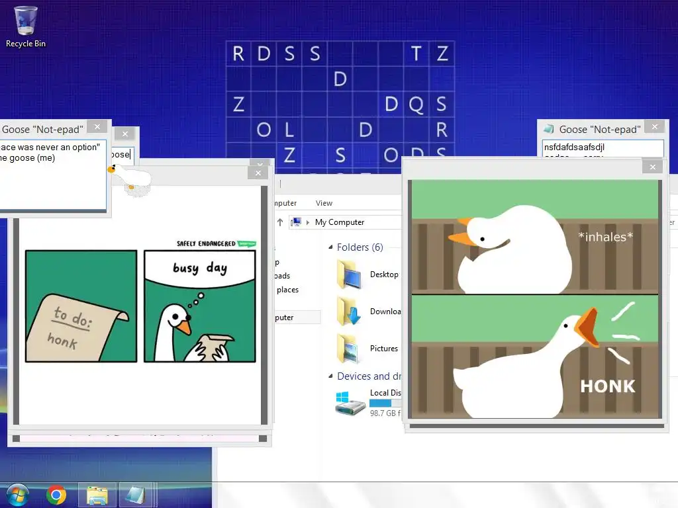This screenshot has height=508, width=678.
Task: Click My Computer in the address bar
Action: (x=340, y=222)
